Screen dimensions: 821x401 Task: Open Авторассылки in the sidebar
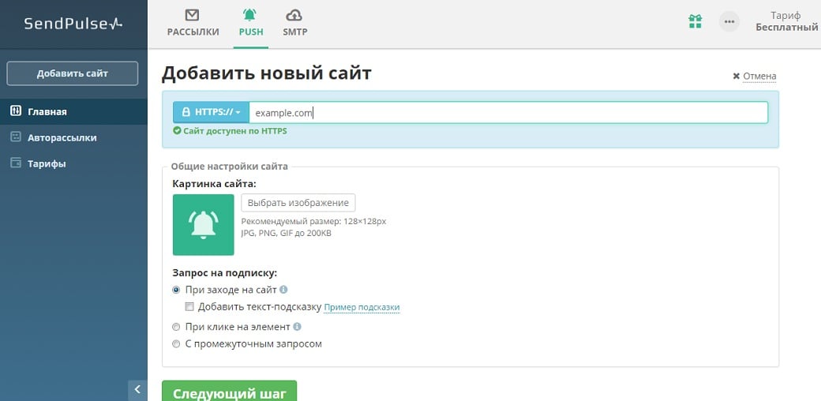[62, 137]
